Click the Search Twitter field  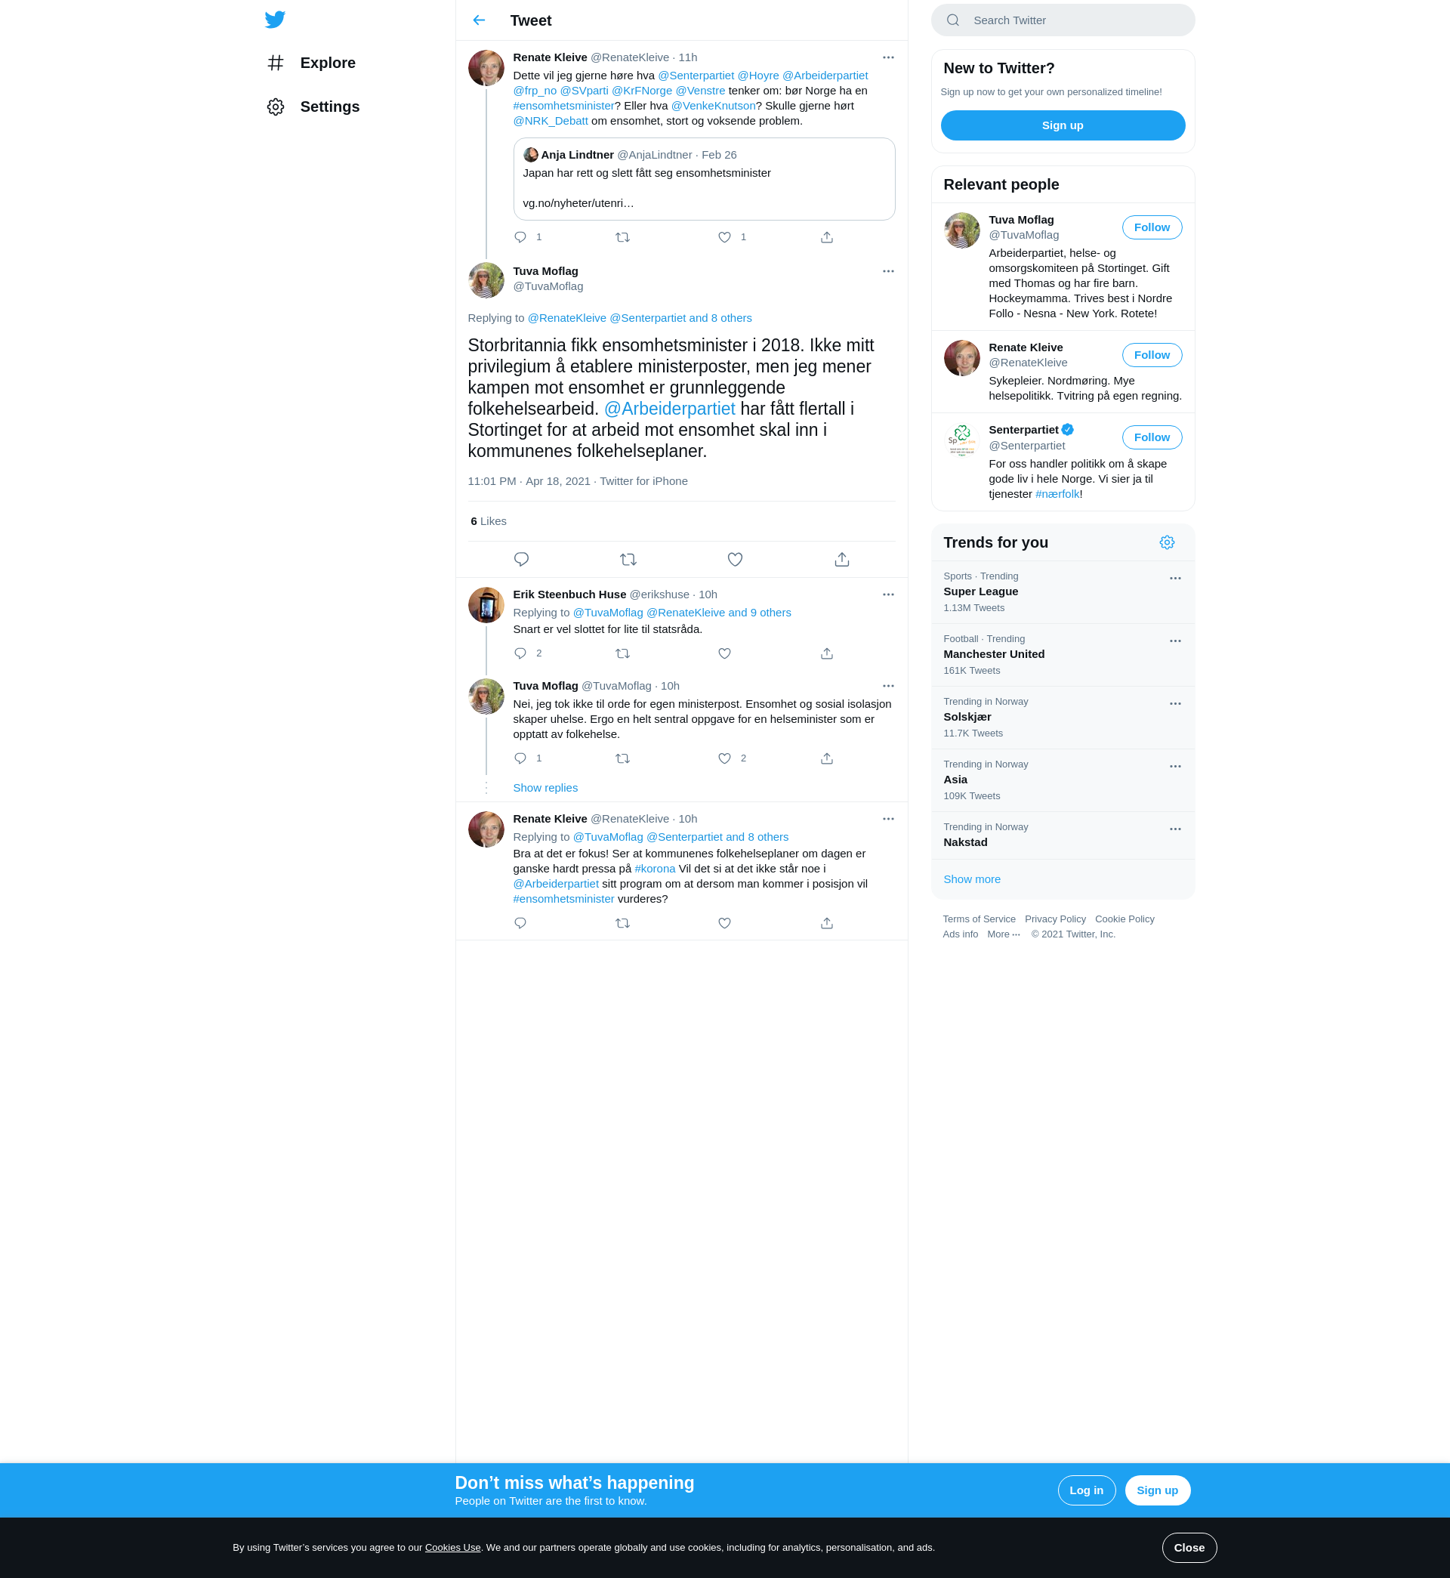pyautogui.click(x=1063, y=20)
